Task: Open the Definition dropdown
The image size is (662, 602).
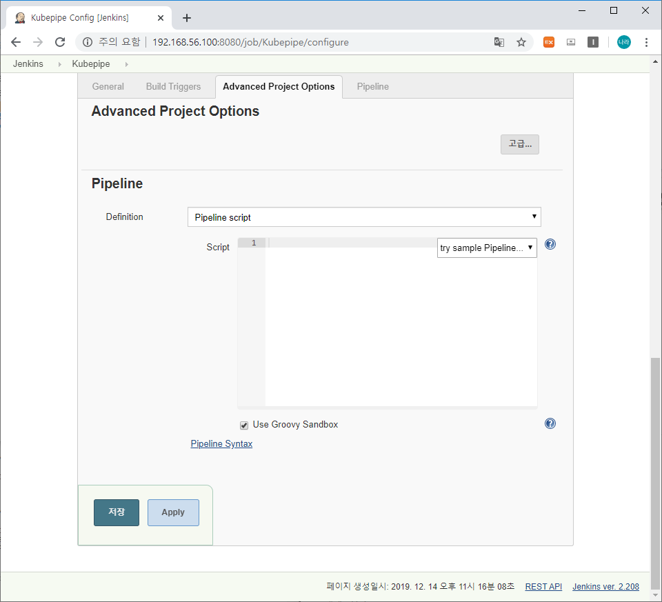Action: tap(364, 217)
